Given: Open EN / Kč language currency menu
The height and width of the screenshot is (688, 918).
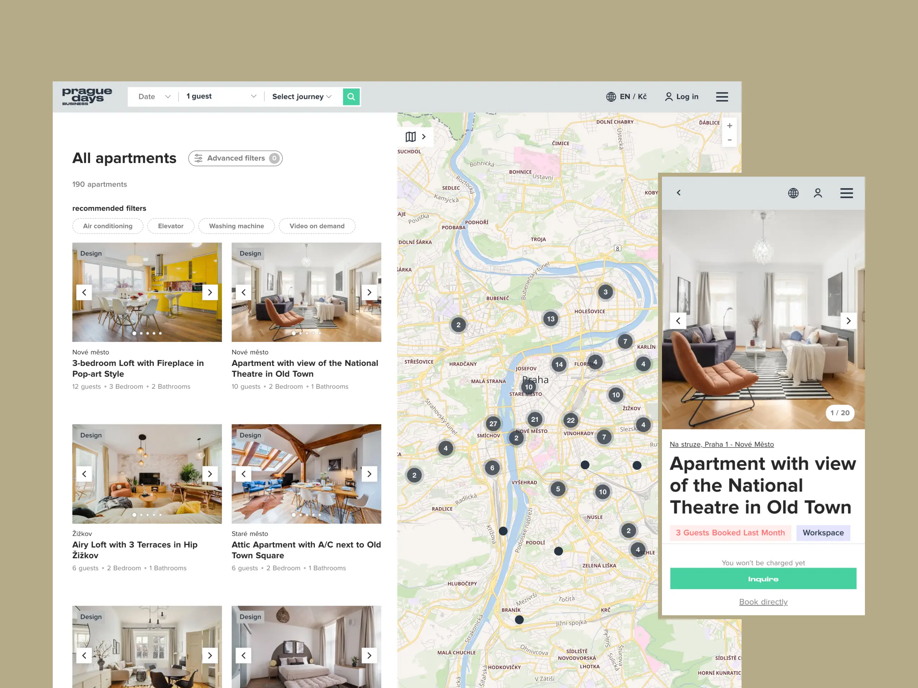Looking at the screenshot, I should tap(626, 97).
